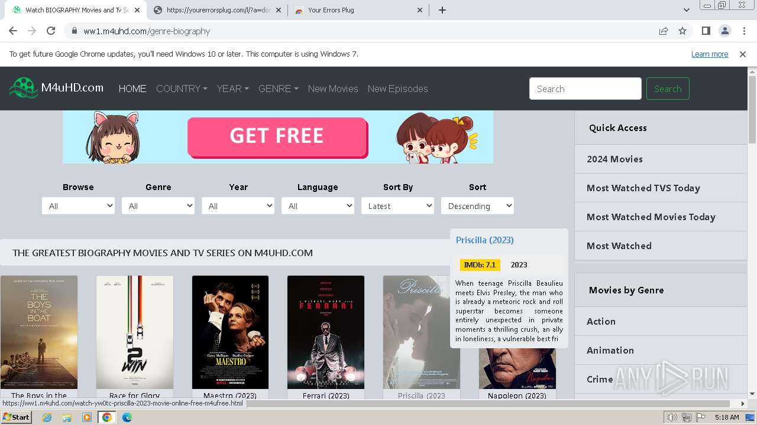
Task: Bookmark this page with the star icon
Action: tap(682, 31)
